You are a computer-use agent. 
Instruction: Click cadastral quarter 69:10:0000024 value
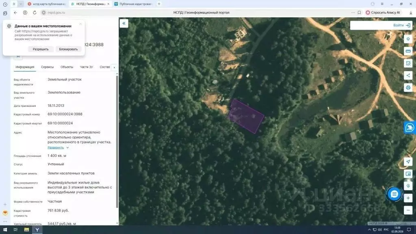[60, 123]
